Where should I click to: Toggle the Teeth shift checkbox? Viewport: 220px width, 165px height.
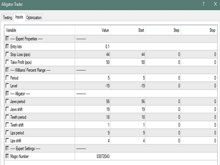pyautogui.click(x=8, y=125)
